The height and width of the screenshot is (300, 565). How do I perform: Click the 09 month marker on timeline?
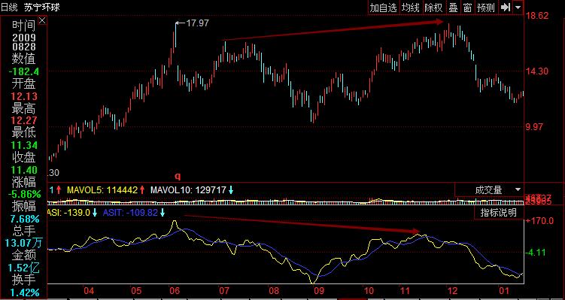pyautogui.click(x=318, y=291)
